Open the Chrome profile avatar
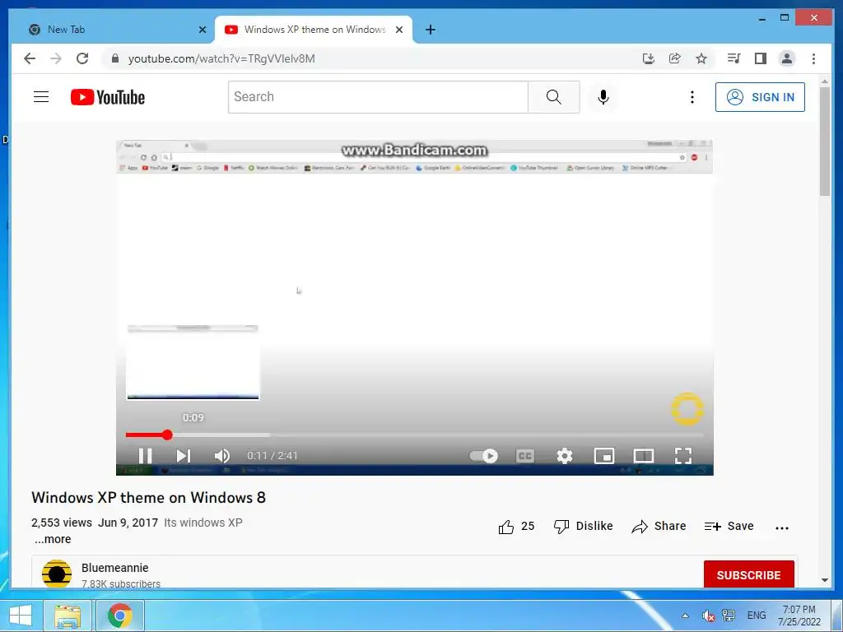Screen dimensions: 843x632 point(786,58)
